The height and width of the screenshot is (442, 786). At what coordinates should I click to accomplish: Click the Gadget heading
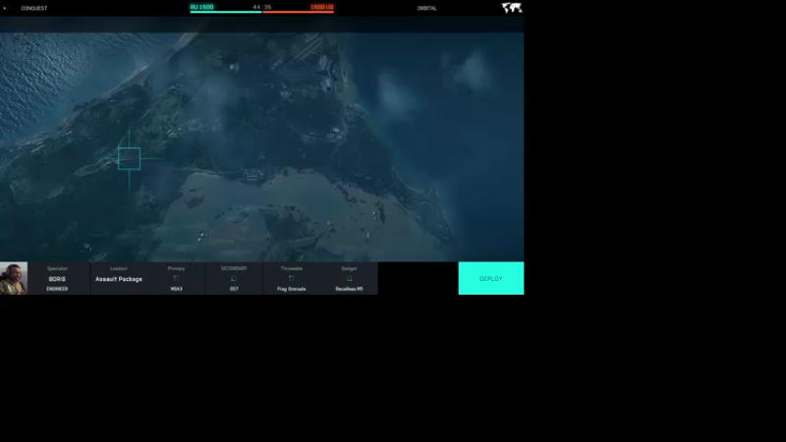pos(349,268)
